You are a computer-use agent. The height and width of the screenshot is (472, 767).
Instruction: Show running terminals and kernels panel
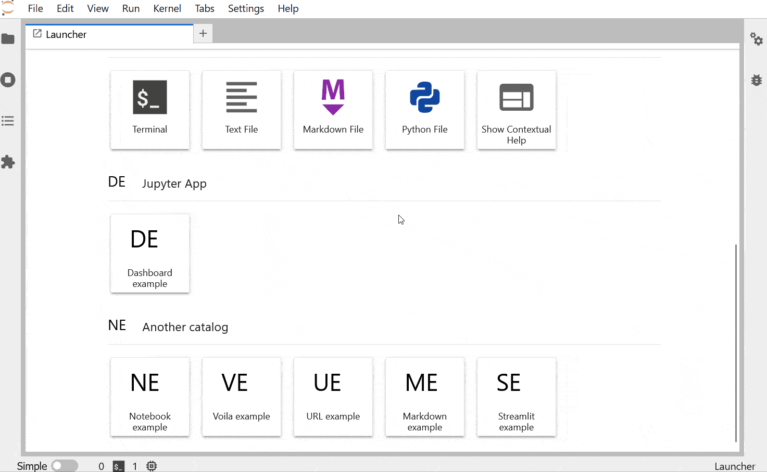click(x=8, y=80)
